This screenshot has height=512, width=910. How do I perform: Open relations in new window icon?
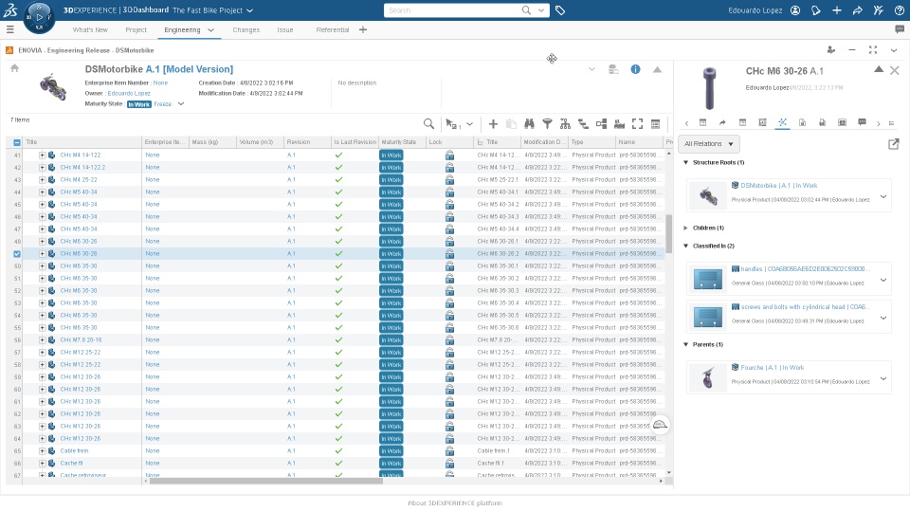click(x=893, y=144)
